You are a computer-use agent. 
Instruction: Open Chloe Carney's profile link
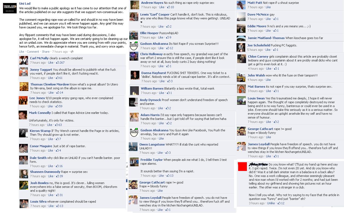pyautogui.click(x=258, y=57)
